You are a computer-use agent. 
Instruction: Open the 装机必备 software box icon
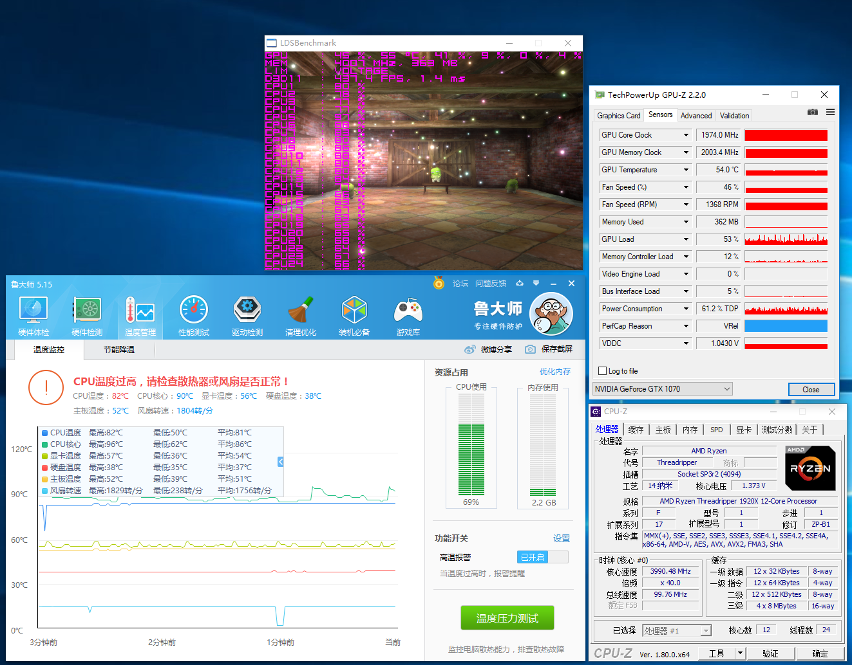point(354,316)
